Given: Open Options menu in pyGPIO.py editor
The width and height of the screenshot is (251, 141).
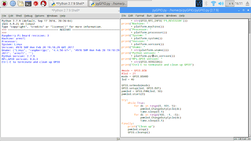Looking at the screenshot, I should pyautogui.click(x=158, y=16).
